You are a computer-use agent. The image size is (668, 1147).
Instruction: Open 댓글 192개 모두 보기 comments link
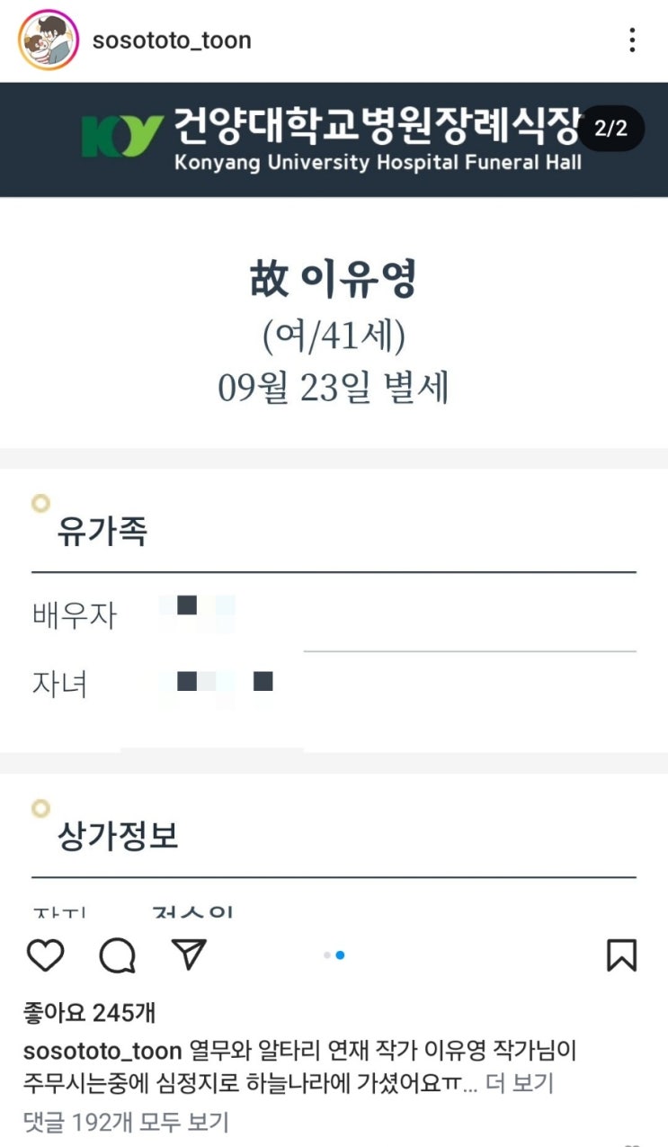(126, 1122)
